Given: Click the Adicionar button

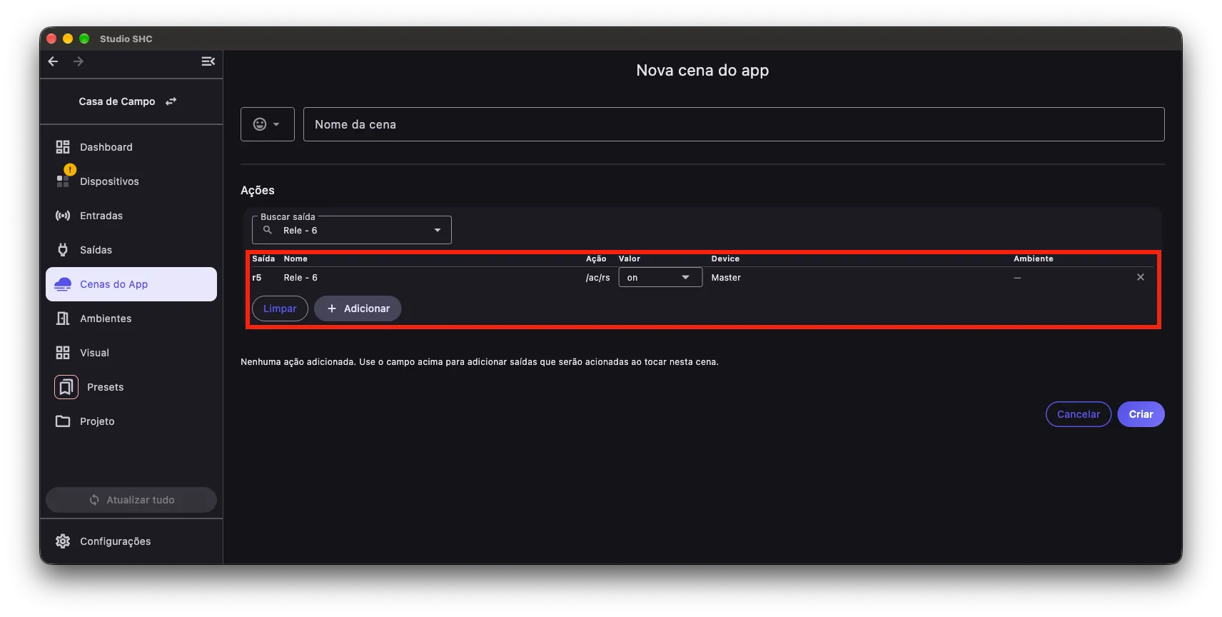Looking at the screenshot, I should (x=358, y=308).
